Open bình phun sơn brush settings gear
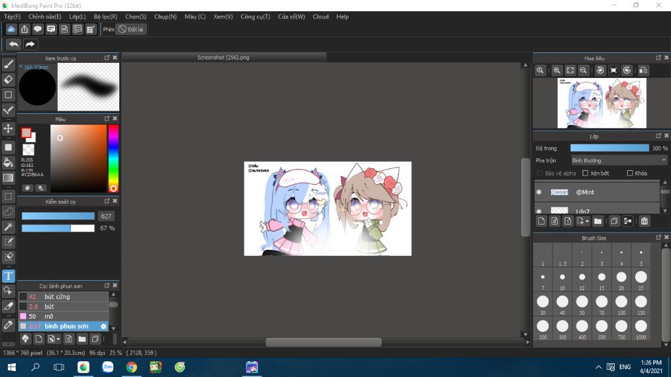The height and width of the screenshot is (377, 671). pyautogui.click(x=104, y=326)
